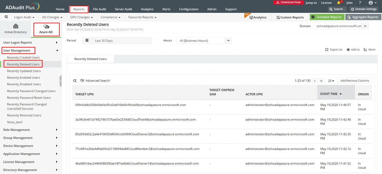
Task: Open the Server Audit tab
Action: click(124, 9)
